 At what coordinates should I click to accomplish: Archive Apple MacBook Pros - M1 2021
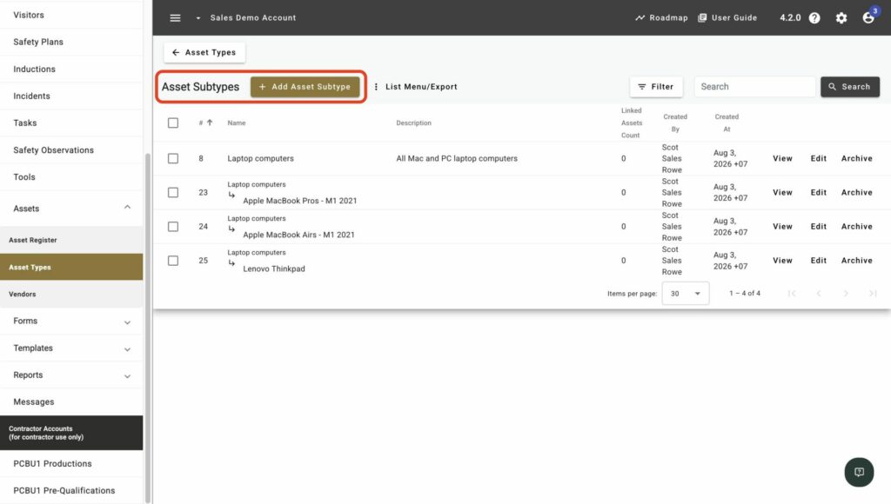pos(856,192)
